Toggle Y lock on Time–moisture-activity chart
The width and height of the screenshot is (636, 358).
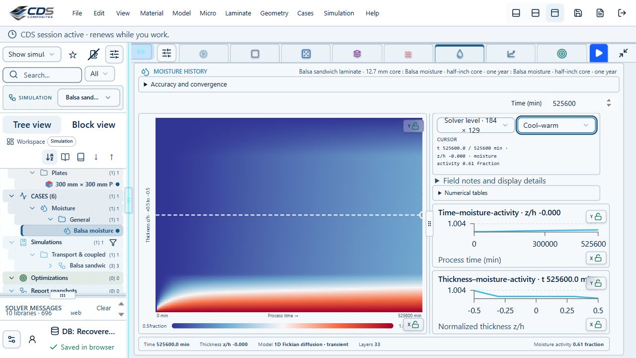tap(596, 216)
